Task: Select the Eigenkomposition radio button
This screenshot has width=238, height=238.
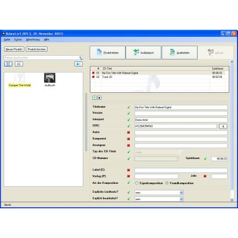Action: [137, 183]
